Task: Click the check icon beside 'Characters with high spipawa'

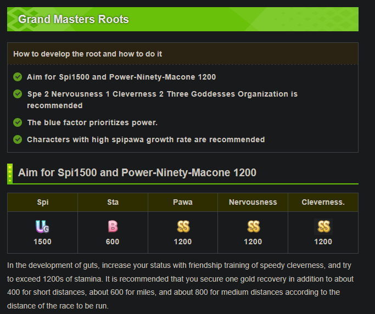Action: point(18,139)
